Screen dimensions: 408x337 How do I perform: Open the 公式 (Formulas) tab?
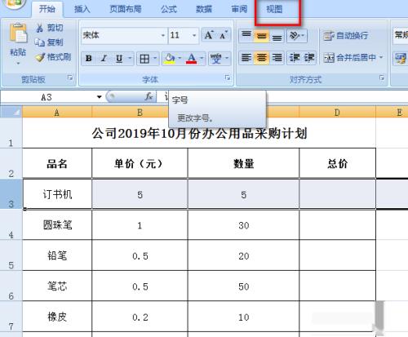[x=169, y=9]
